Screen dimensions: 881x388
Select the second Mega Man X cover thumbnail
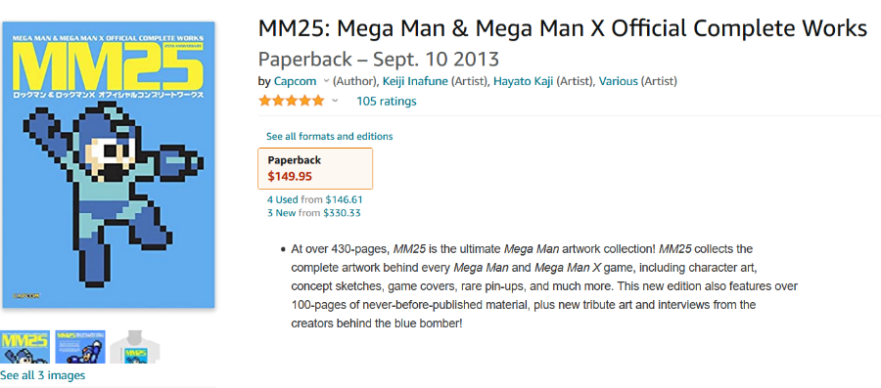click(80, 347)
